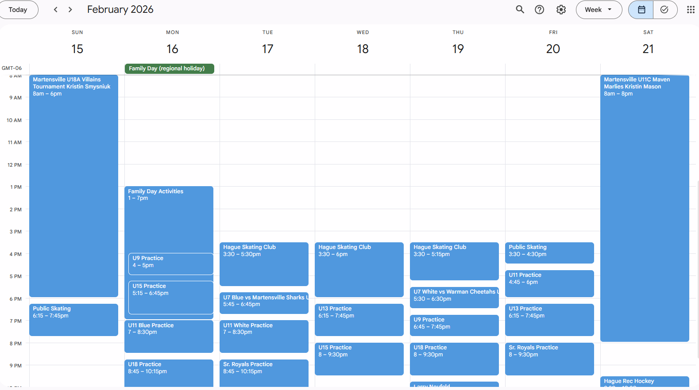699x390 pixels.
Task: Select Saturday 21 date header
Action: [648, 49]
